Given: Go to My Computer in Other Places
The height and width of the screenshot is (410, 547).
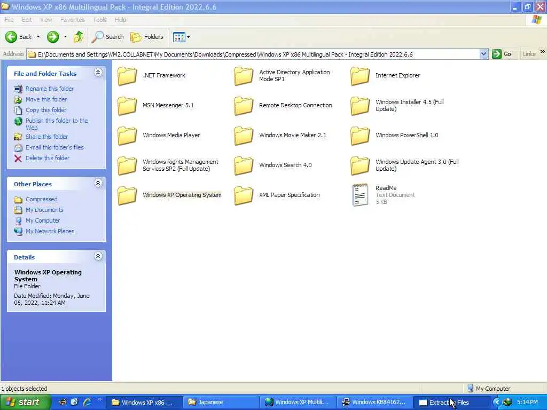Looking at the screenshot, I should coord(43,220).
